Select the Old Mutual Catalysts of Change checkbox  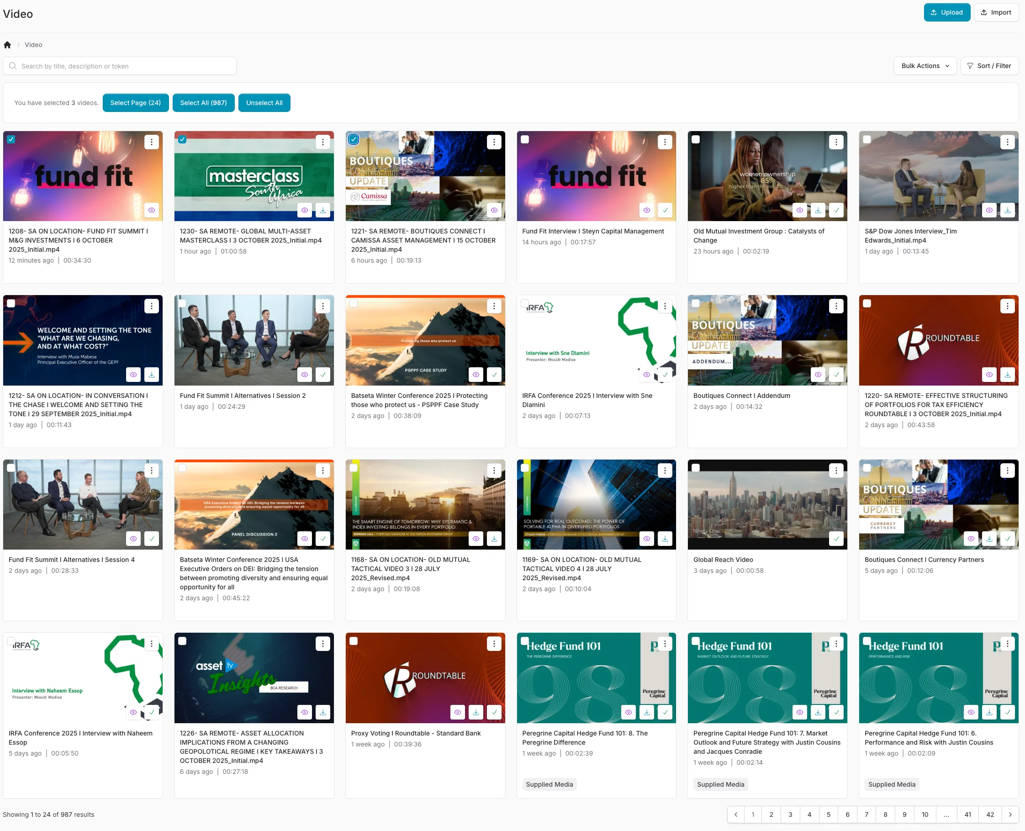coord(696,139)
